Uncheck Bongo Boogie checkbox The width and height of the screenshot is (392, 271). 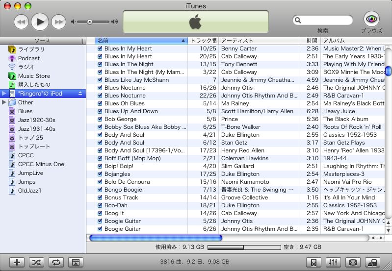pos(100,190)
